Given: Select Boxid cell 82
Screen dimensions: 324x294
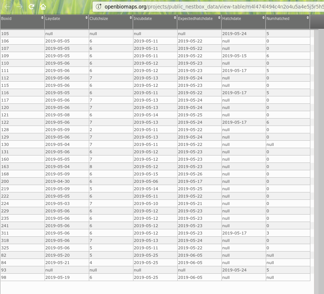Looking at the screenshot, I should pyautogui.click(x=22, y=255).
